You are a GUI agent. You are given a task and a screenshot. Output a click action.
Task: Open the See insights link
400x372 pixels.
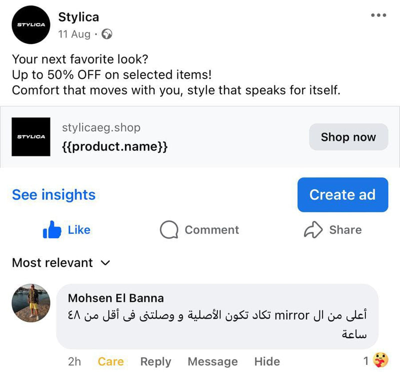pyautogui.click(x=53, y=194)
